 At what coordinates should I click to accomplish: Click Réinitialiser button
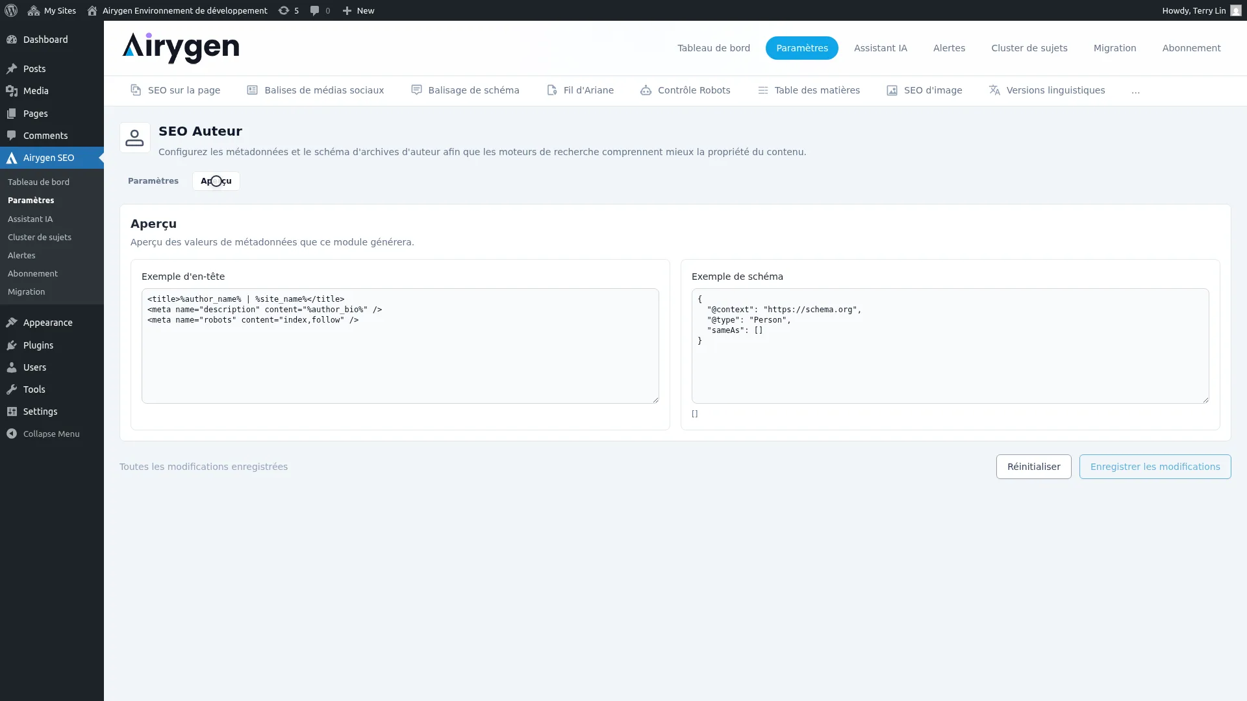pos(1034,467)
